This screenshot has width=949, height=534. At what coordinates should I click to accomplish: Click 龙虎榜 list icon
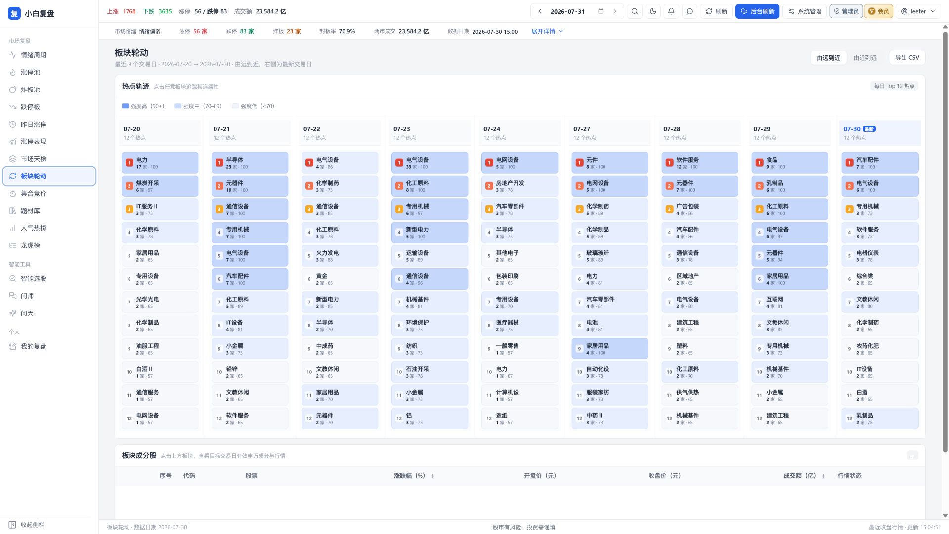[x=13, y=245]
